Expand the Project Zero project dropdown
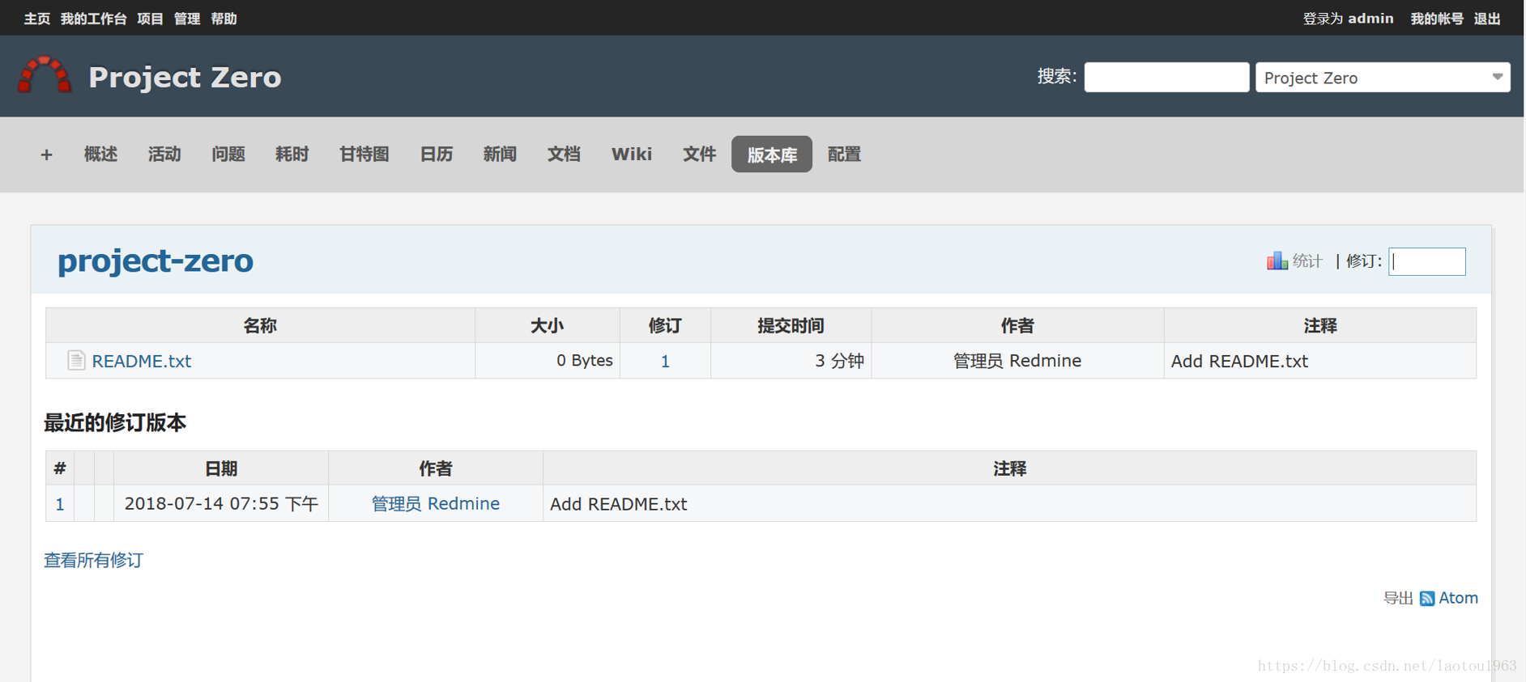The height and width of the screenshot is (682, 1526). [1383, 77]
